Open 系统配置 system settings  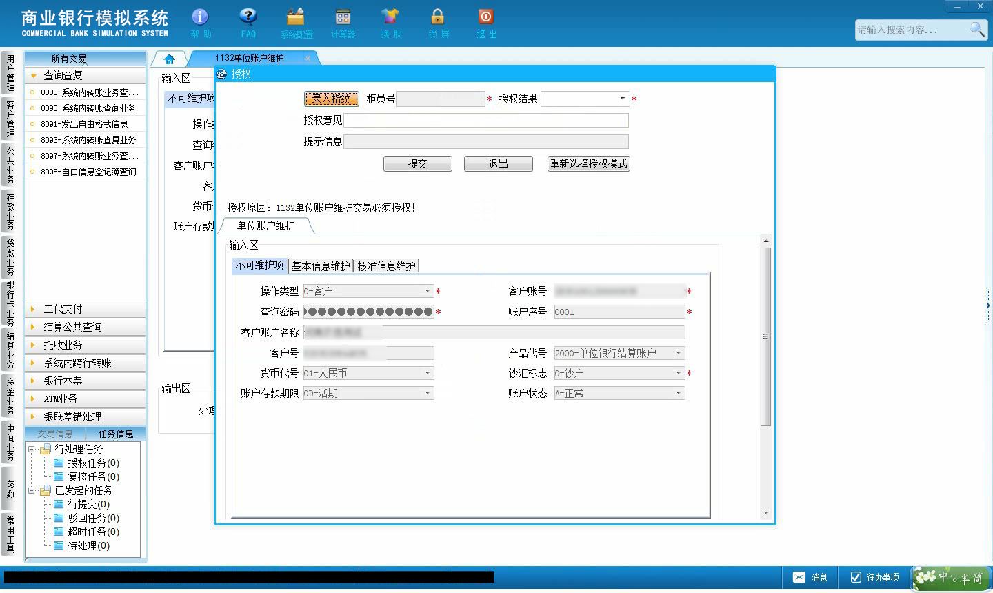pyautogui.click(x=296, y=22)
